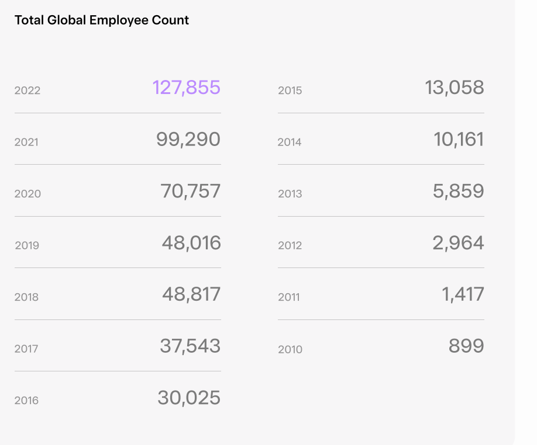Select the 2022 year label
This screenshot has height=445, width=537.
27,91
